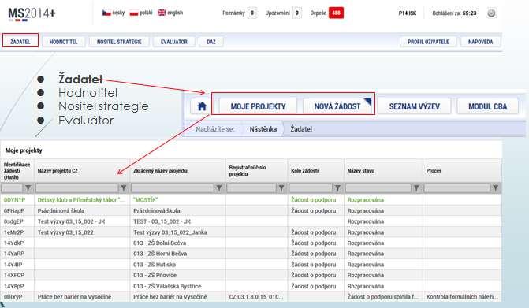The width and height of the screenshot is (529, 308).
Task: Open Depeše counter showing 488
Action: click(336, 13)
